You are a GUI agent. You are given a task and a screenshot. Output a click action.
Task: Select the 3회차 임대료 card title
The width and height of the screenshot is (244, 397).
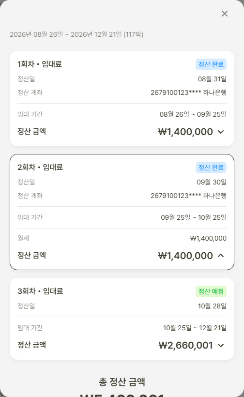click(x=40, y=291)
